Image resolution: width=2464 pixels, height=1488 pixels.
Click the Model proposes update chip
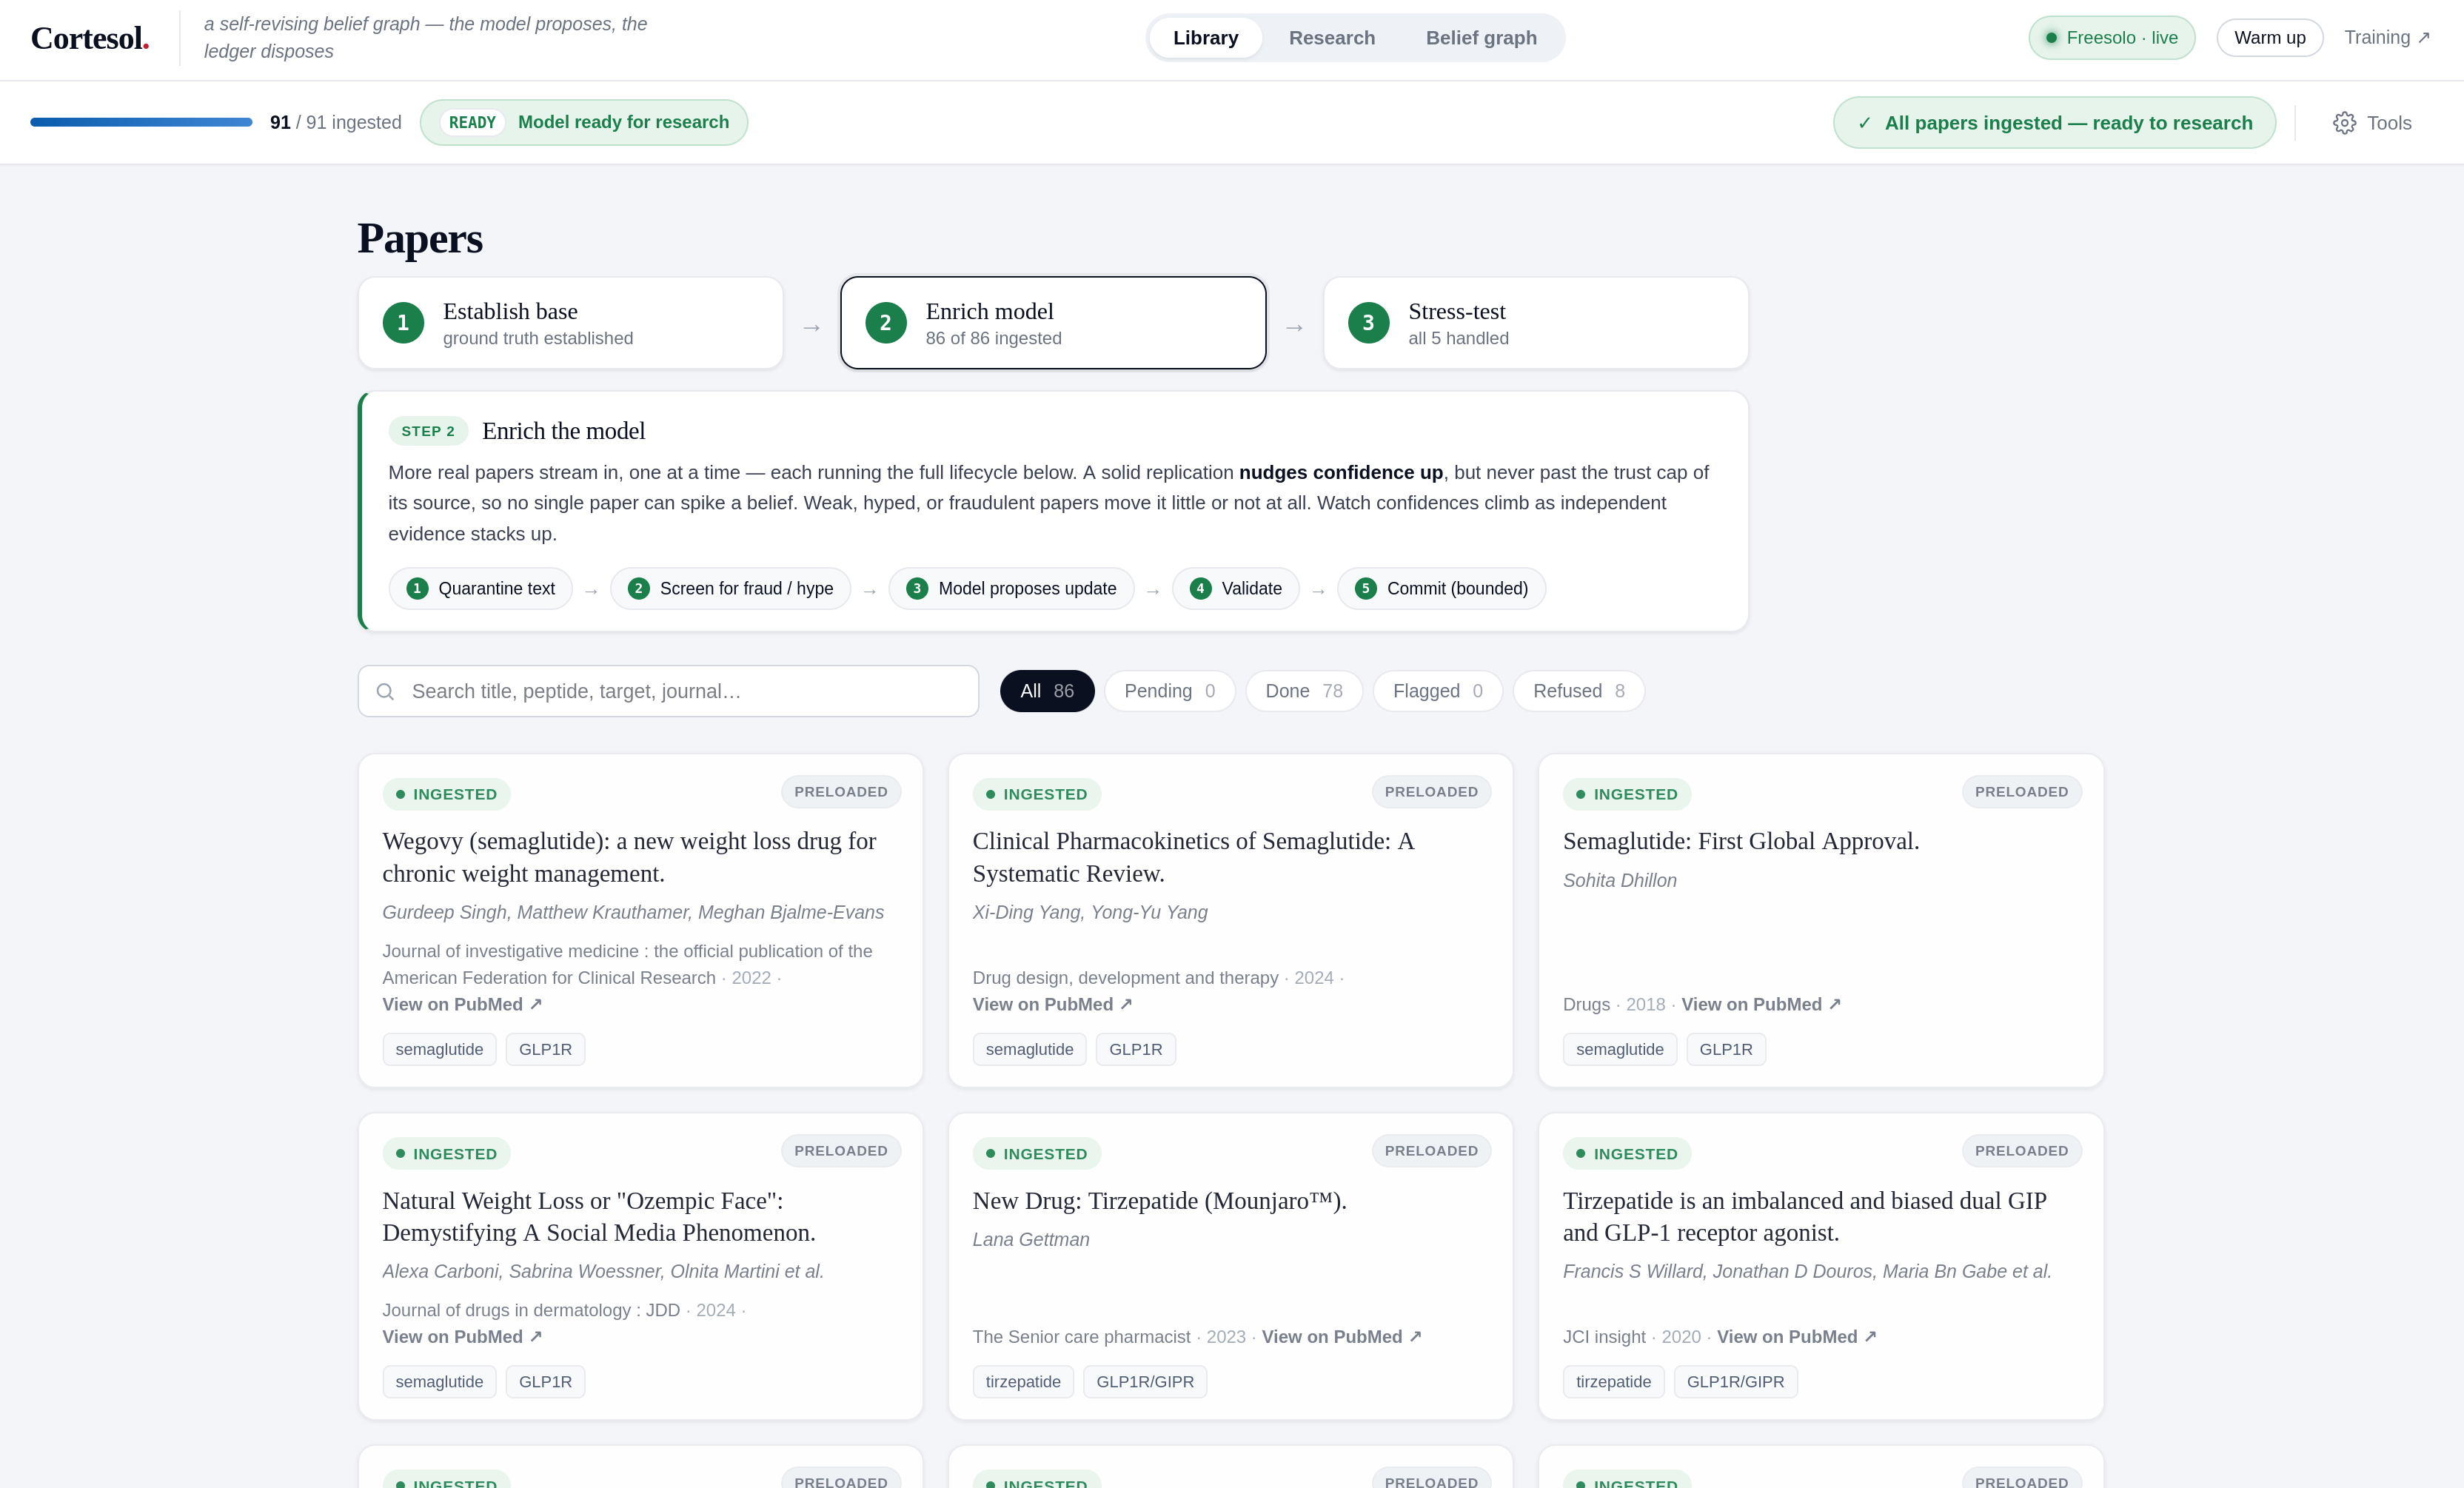tap(1011, 589)
